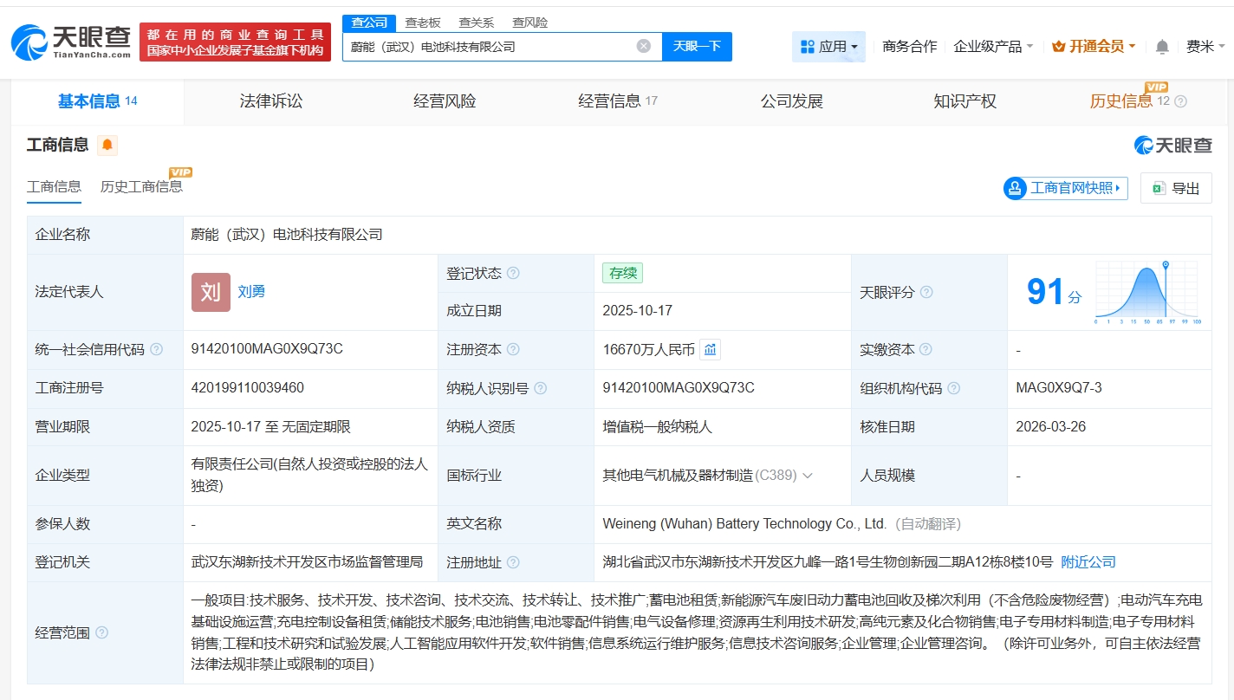Click the orange alert bell beside 工商信息

coord(107,146)
